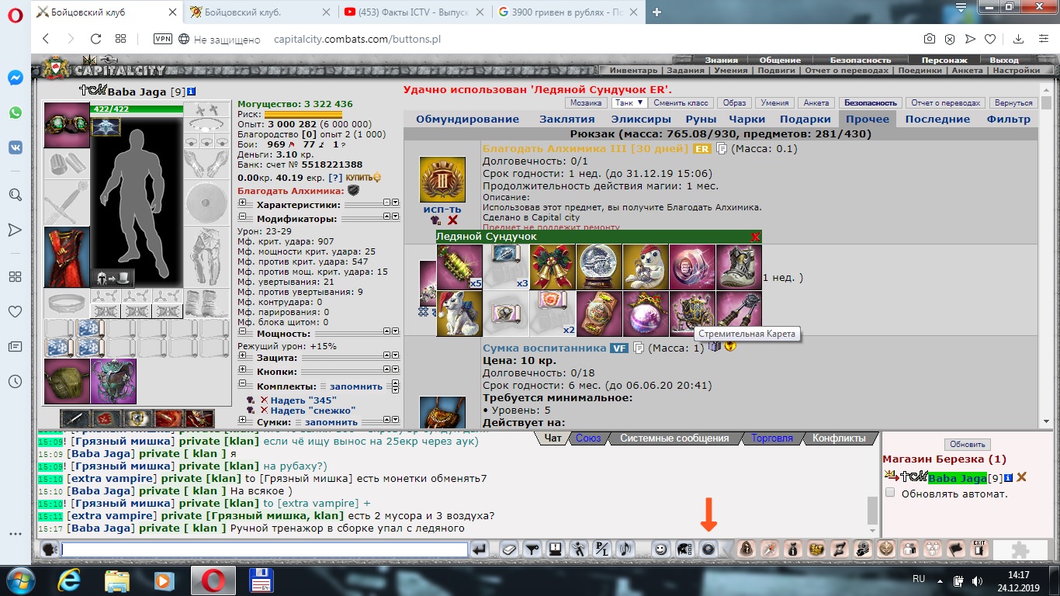Switch chat to Торговля tab
Screen dimensions: 1060x596
pos(771,438)
